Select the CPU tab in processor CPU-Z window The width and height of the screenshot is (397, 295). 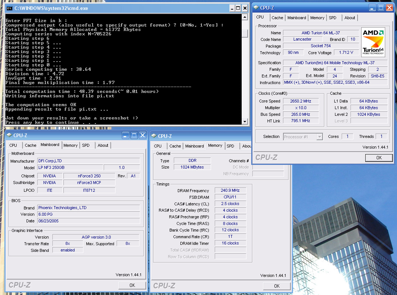260,17
